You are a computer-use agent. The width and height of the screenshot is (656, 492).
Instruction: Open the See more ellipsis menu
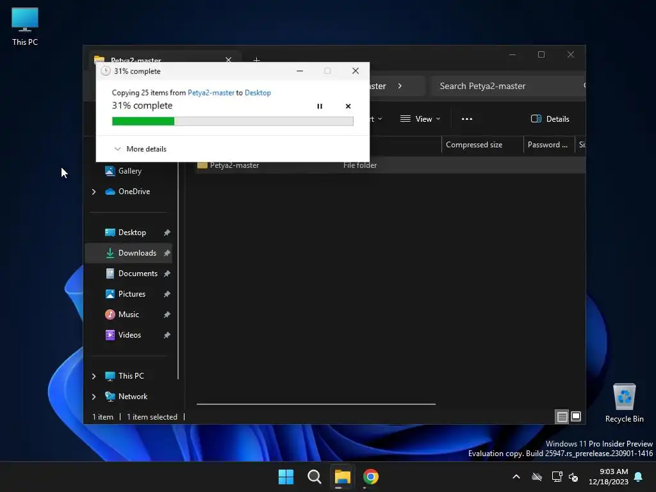(467, 119)
